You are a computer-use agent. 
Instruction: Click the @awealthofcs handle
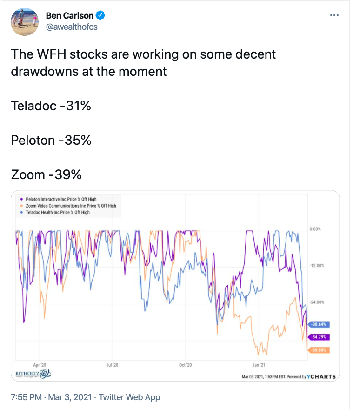(x=71, y=27)
